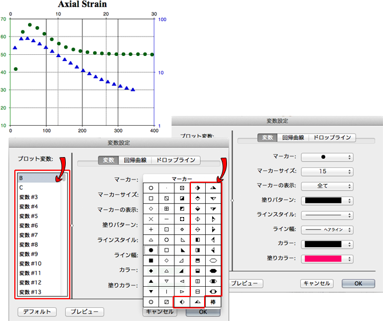Select the open left-pointing triangle marker
Viewport: 383px width, 321px height.
(182, 281)
